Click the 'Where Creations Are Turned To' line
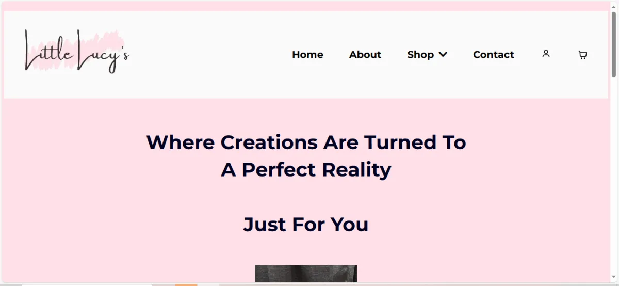The width and height of the screenshot is (619, 286). [x=306, y=142]
